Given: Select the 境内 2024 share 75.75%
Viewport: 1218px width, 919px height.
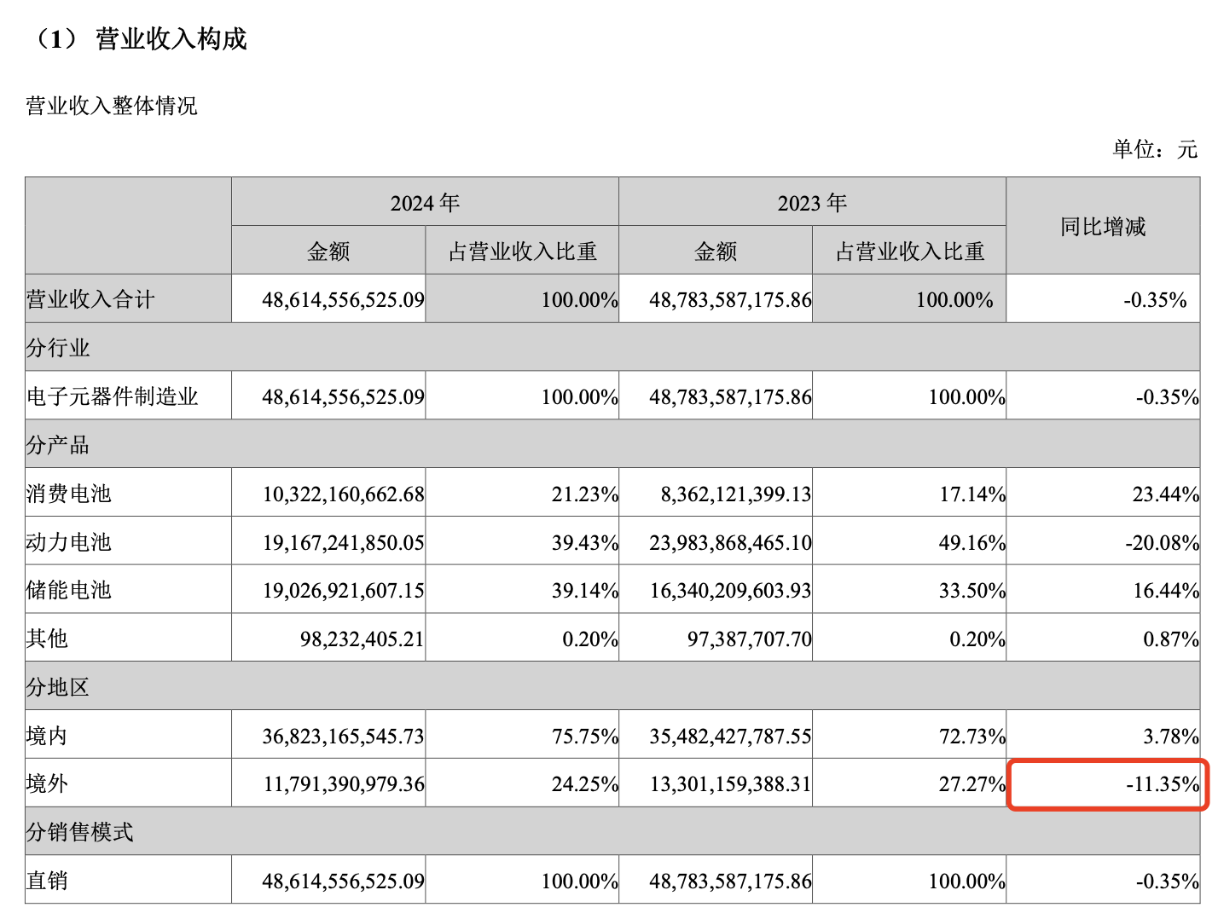Looking at the screenshot, I should (584, 737).
